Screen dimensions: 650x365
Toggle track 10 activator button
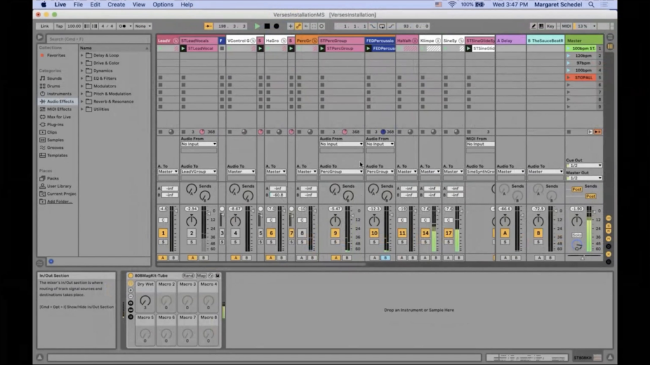coord(374,233)
